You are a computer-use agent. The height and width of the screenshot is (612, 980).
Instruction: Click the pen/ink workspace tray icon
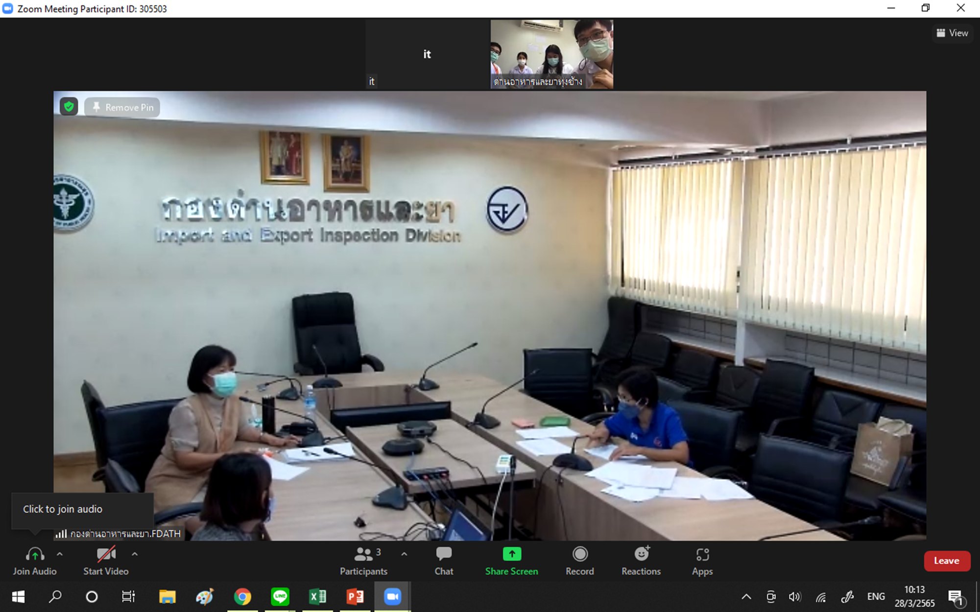coord(847,597)
